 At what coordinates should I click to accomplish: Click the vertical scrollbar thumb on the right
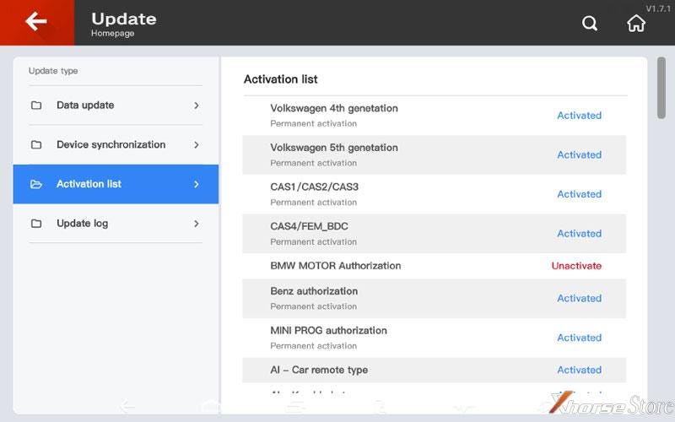point(661,88)
